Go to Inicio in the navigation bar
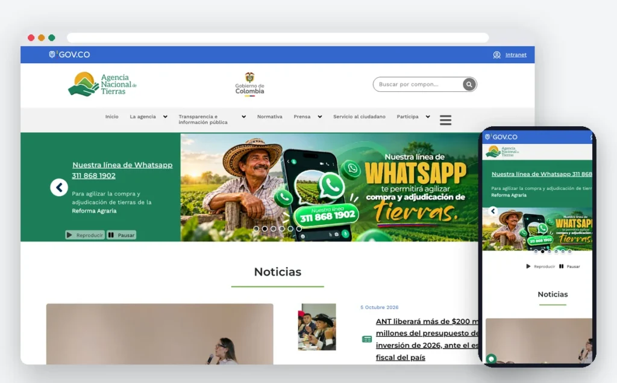Viewport: 617px width, 383px height. pyautogui.click(x=111, y=117)
